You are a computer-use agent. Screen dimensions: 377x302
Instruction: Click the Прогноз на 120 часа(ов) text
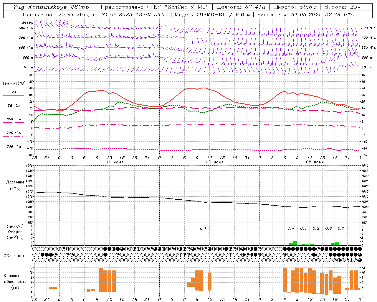57,14
